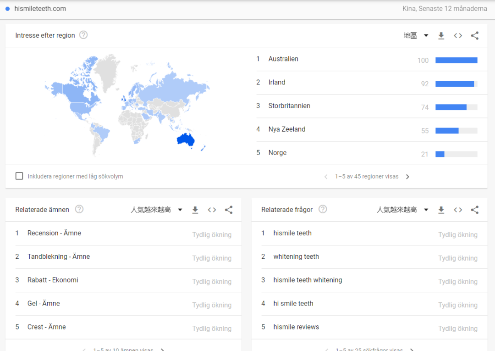Open topic Tandblekning - Ämne
This screenshot has height=351, width=495.
point(58,256)
